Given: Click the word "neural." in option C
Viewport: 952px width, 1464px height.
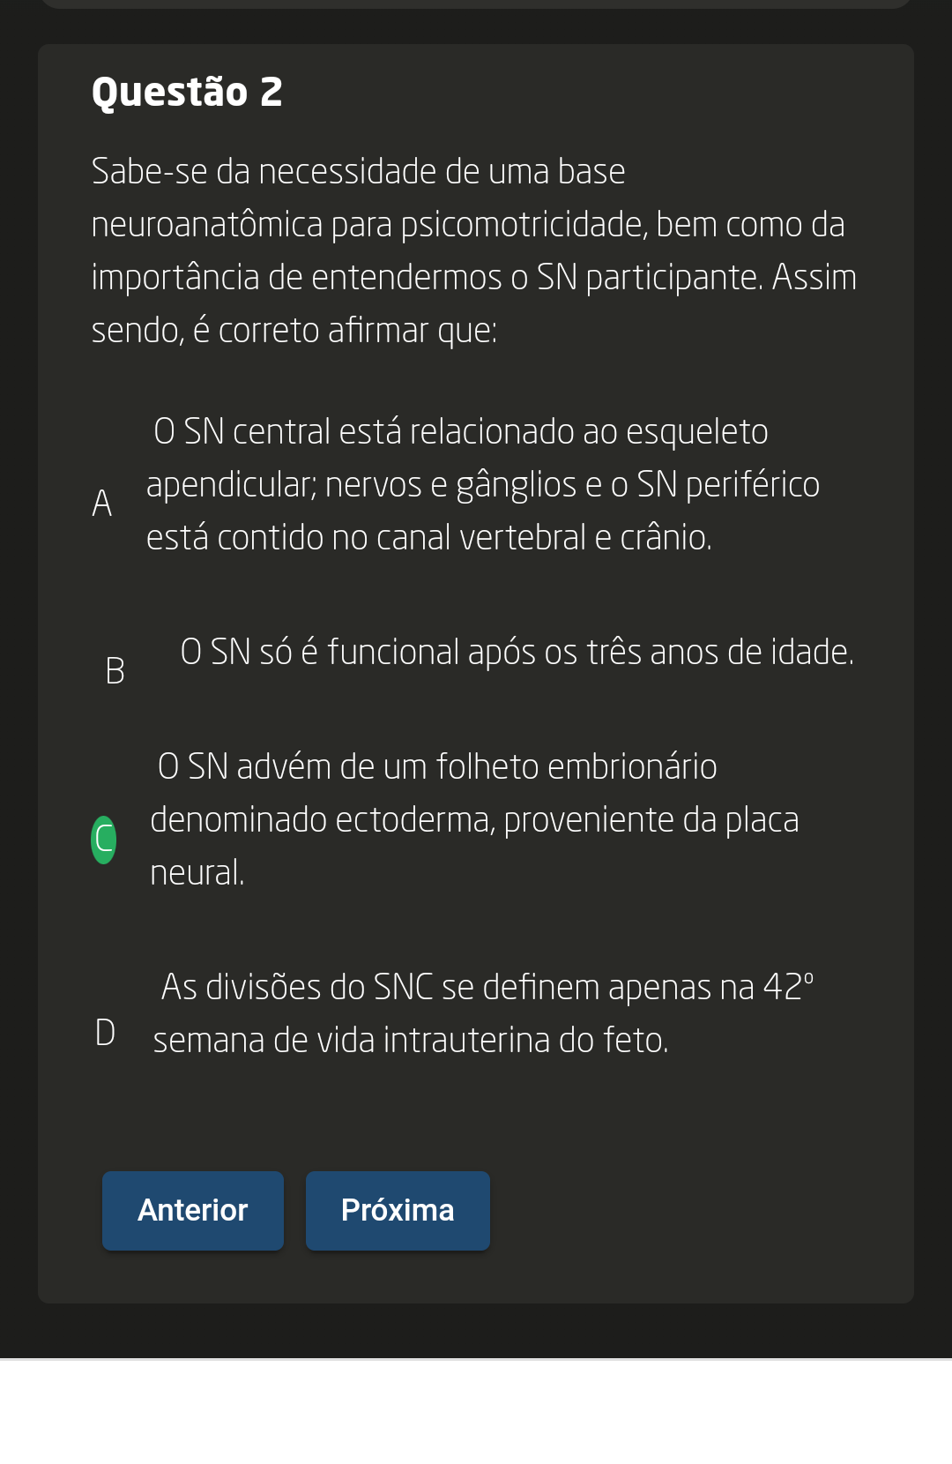Looking at the screenshot, I should click(197, 873).
